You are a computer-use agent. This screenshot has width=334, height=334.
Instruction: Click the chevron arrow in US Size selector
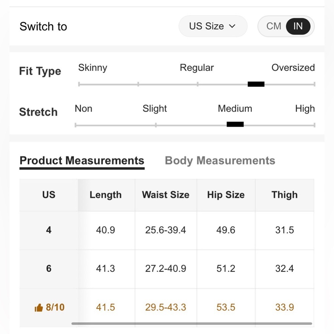point(232,26)
